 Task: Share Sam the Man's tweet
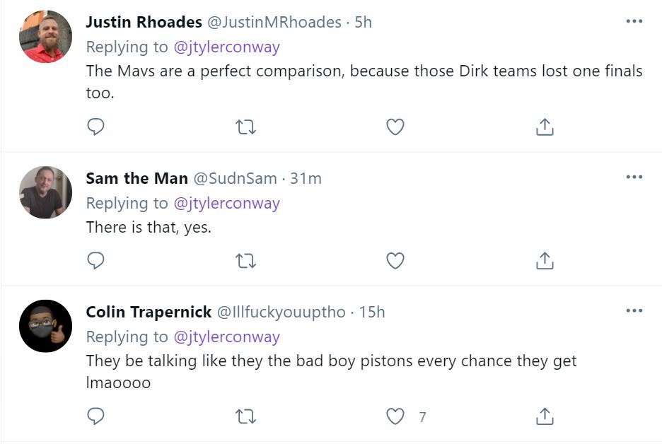[545, 261]
